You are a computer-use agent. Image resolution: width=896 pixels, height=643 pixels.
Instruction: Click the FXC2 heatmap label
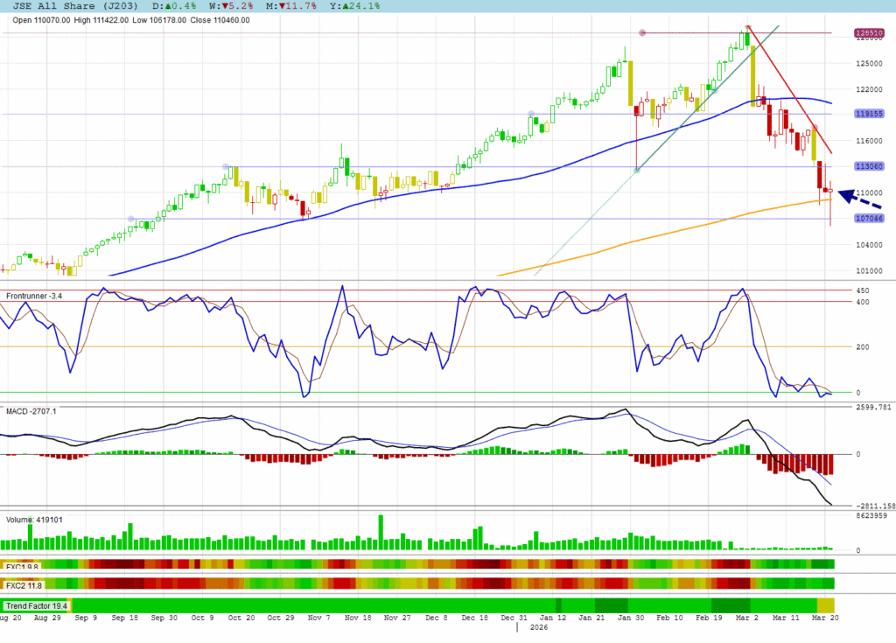[x=24, y=584]
